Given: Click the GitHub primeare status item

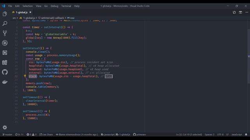Looking at the screenshot, I should [139, 135].
